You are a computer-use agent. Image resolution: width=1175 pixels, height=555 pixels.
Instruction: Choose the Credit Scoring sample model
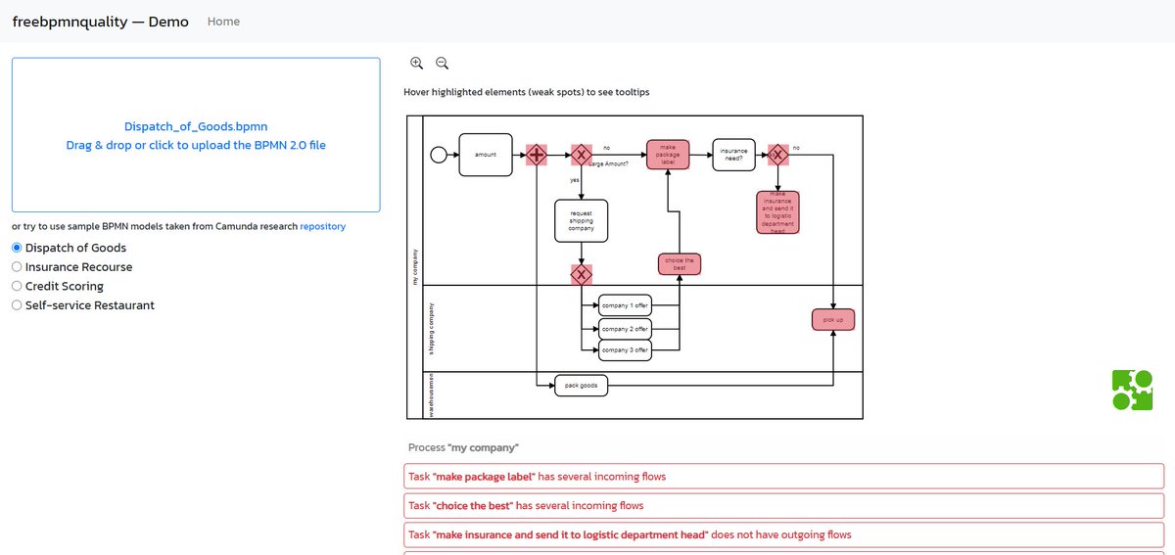[17, 287]
